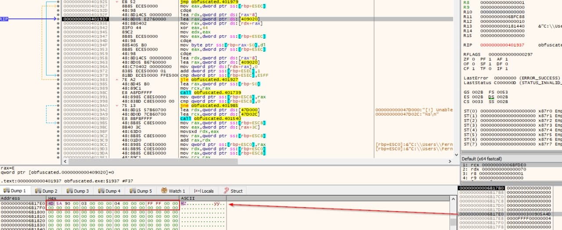This screenshot has width=562, height=230.
Task: Open Locals via its bracket icon
Action: pos(197,191)
